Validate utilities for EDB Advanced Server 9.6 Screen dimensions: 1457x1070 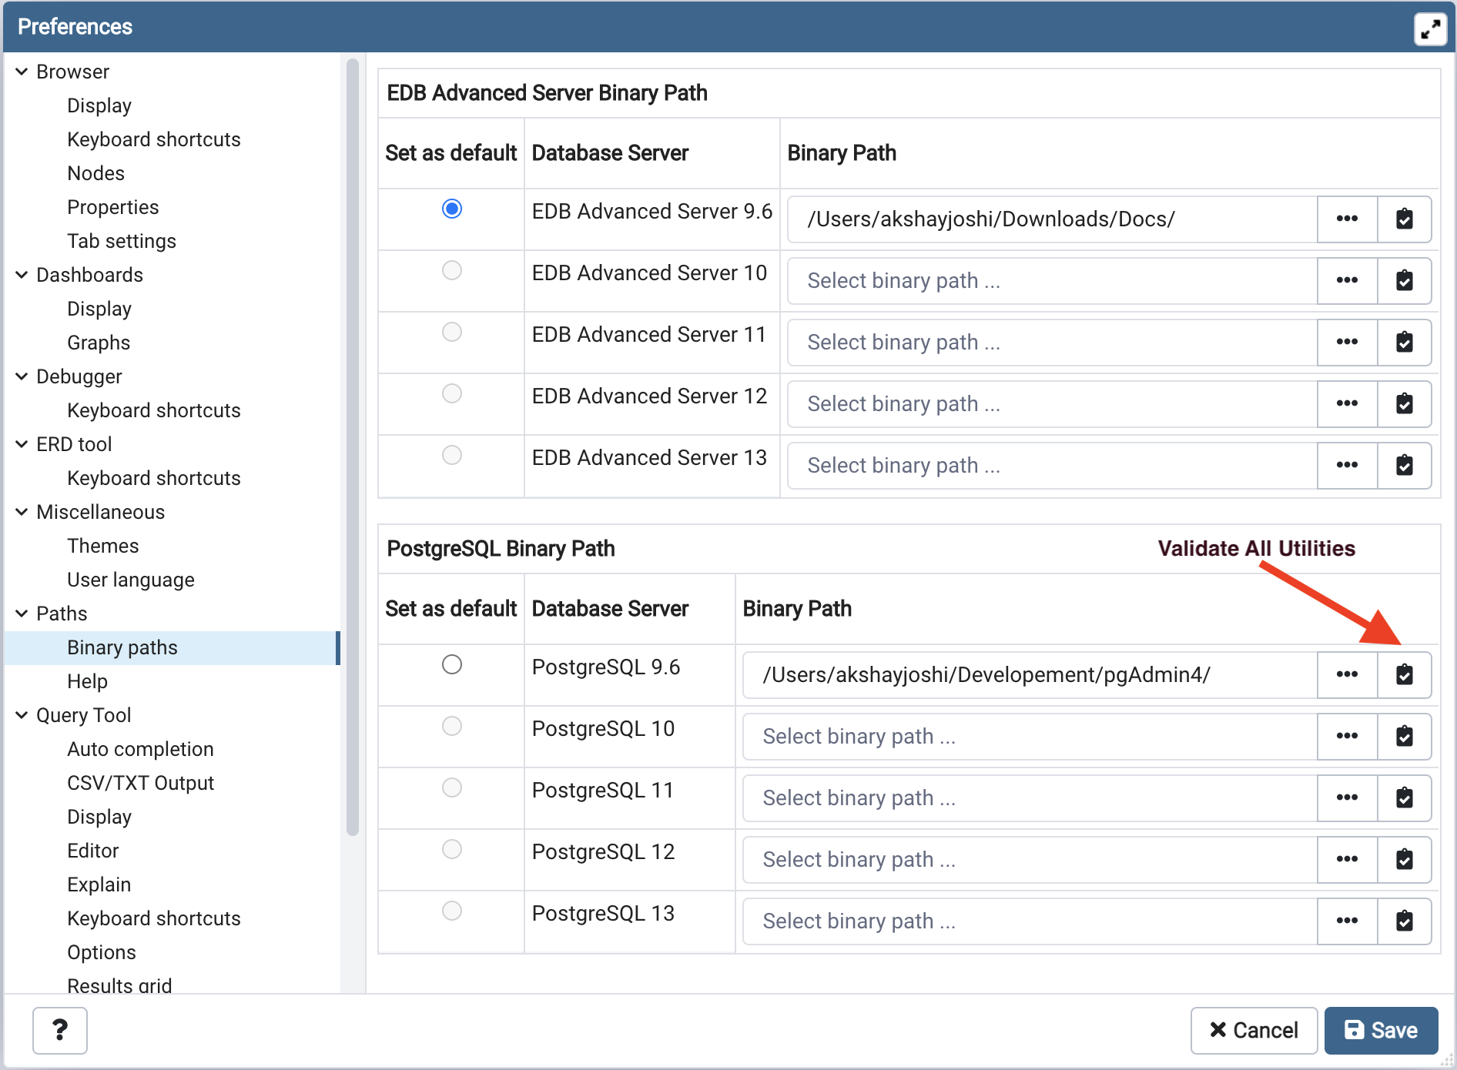pyautogui.click(x=1404, y=219)
